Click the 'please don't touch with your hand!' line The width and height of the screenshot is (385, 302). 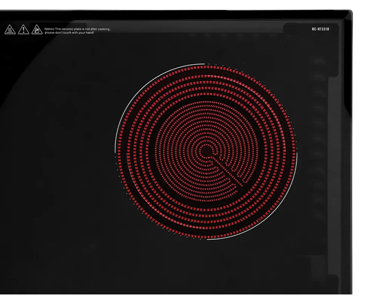(x=69, y=33)
